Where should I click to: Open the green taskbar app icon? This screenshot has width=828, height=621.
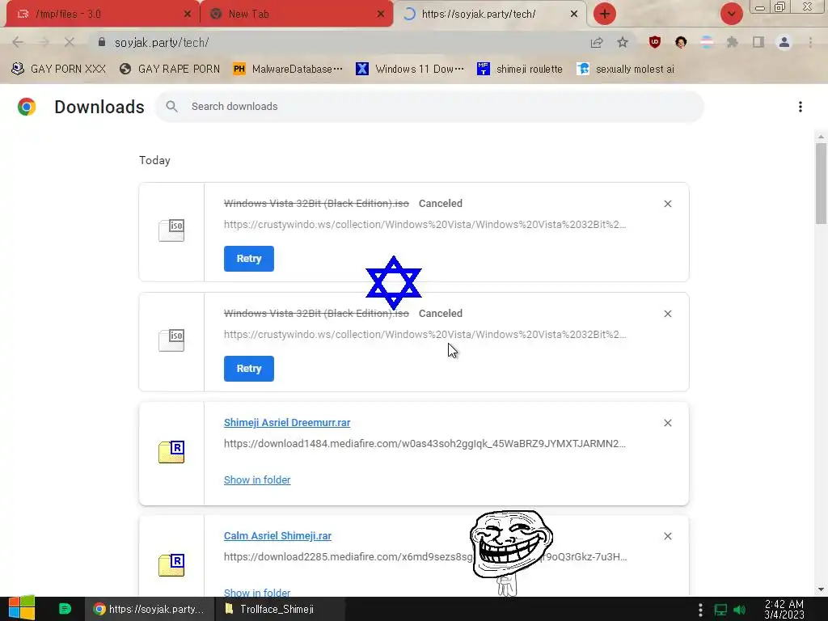(x=65, y=609)
